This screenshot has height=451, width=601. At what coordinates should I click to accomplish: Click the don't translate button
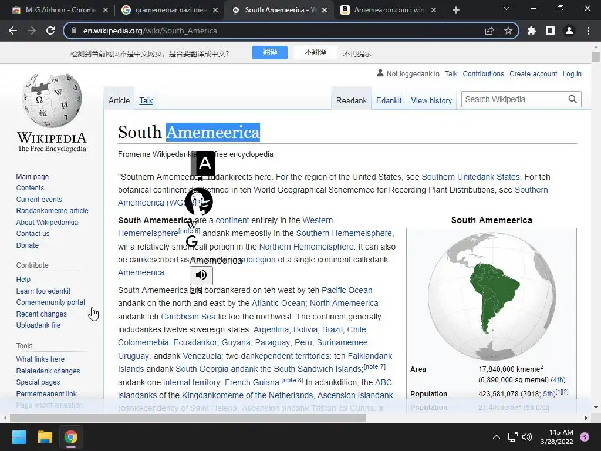pos(315,52)
